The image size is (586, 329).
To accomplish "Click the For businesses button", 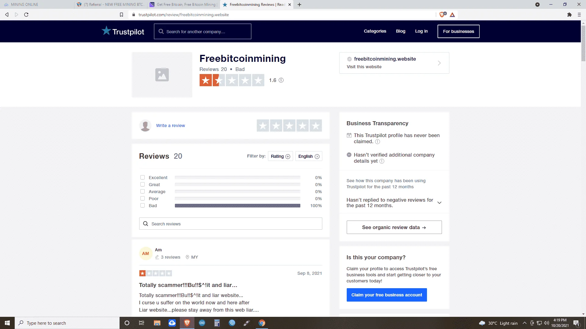I will click(x=458, y=31).
